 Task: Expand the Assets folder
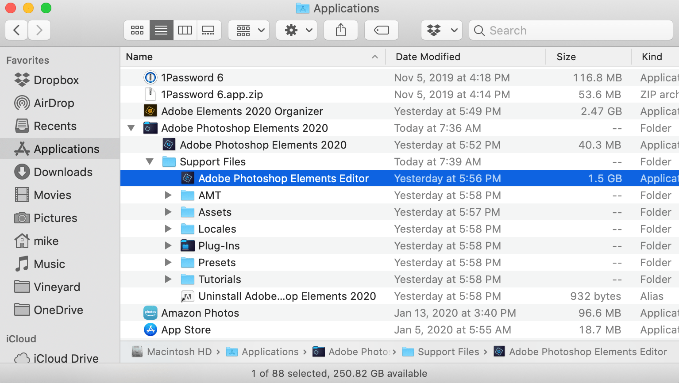(x=168, y=212)
